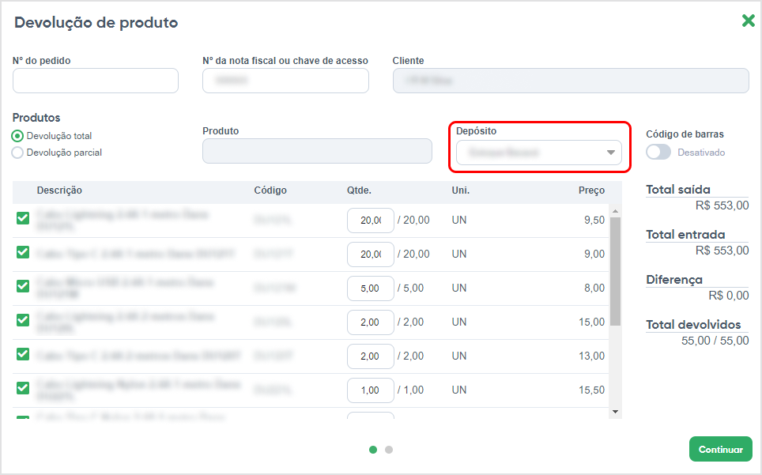Click the Cliente field
The width and height of the screenshot is (762, 475).
point(571,81)
